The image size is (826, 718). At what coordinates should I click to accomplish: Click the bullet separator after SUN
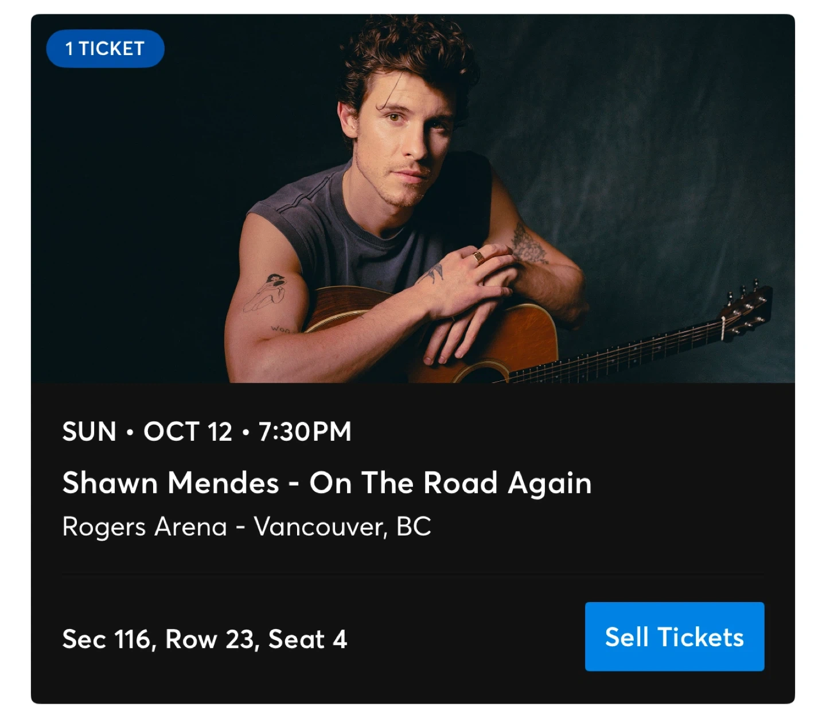pos(130,432)
